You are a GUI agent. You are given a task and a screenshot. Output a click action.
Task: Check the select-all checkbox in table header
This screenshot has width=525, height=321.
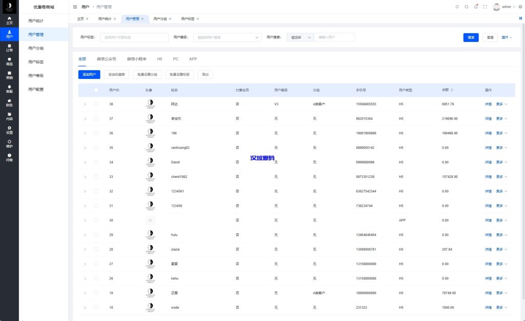click(96, 90)
